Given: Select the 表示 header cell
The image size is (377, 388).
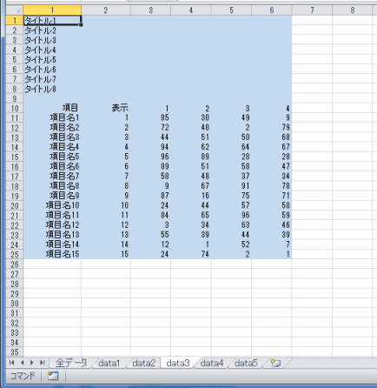Looking at the screenshot, I should pos(106,108).
